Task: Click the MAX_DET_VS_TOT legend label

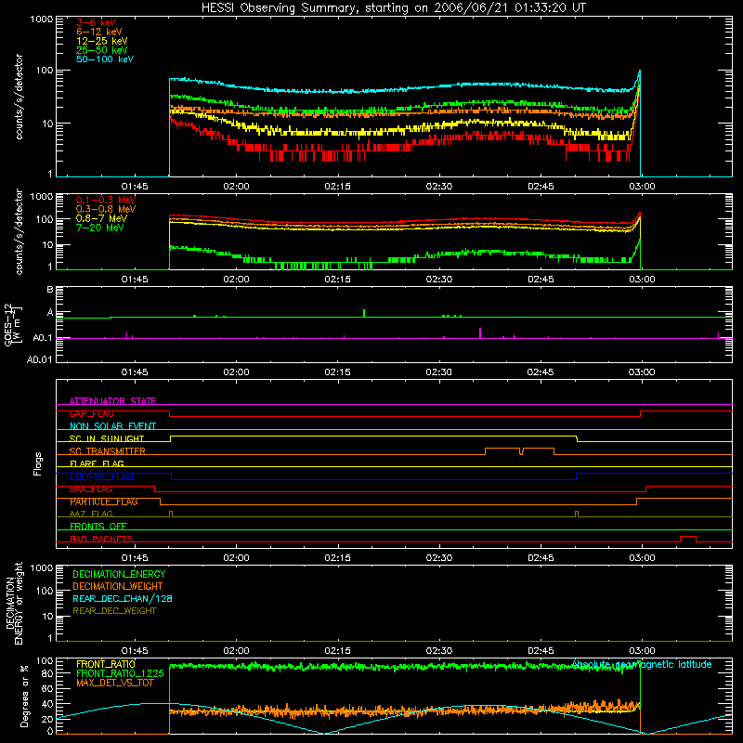Action: 114,683
